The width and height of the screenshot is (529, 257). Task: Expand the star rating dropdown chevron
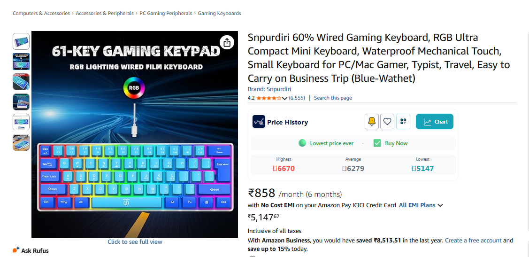[285, 98]
